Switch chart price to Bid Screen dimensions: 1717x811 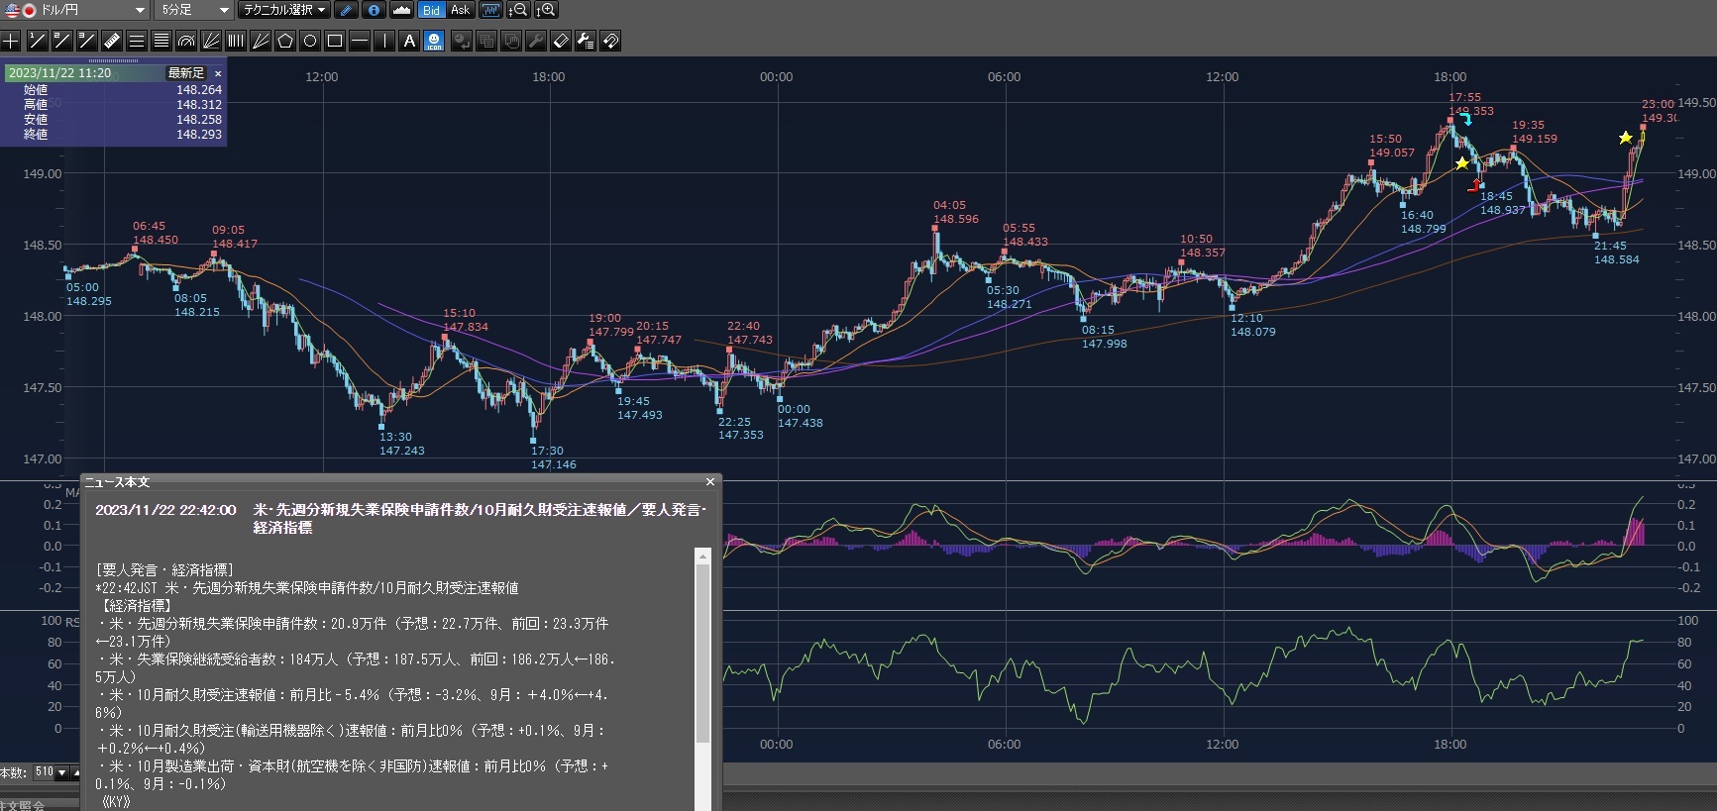coord(431,10)
